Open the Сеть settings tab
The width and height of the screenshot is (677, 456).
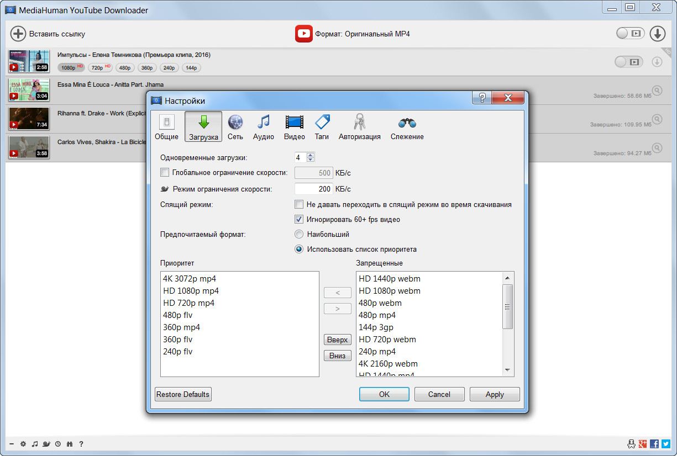pyautogui.click(x=235, y=127)
